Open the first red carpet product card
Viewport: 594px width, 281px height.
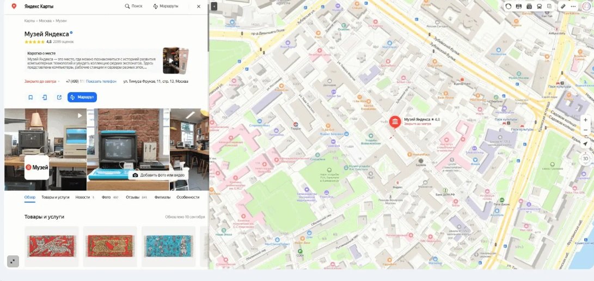pyautogui.click(x=52, y=246)
